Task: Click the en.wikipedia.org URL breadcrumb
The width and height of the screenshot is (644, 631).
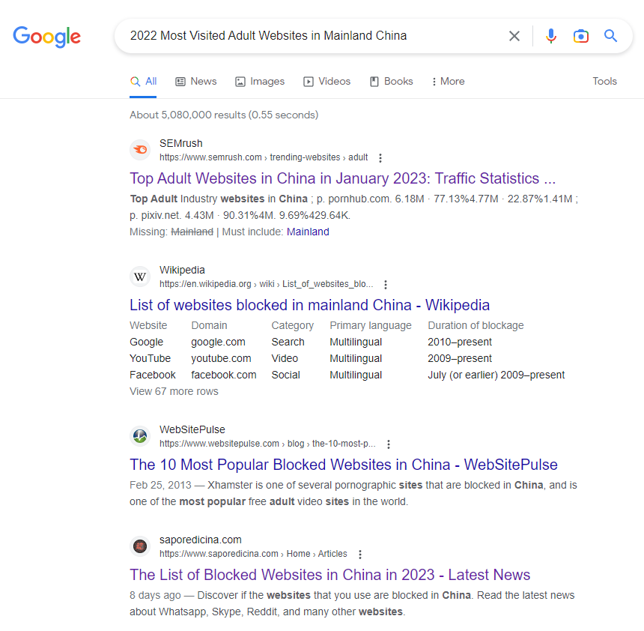Action: (266, 284)
